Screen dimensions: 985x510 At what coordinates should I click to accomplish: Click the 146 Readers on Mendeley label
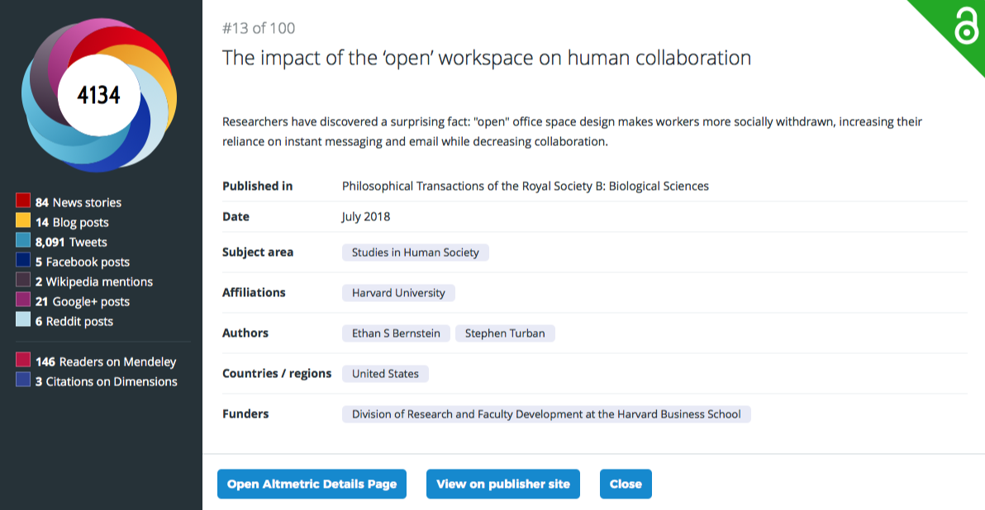pyautogui.click(x=106, y=362)
